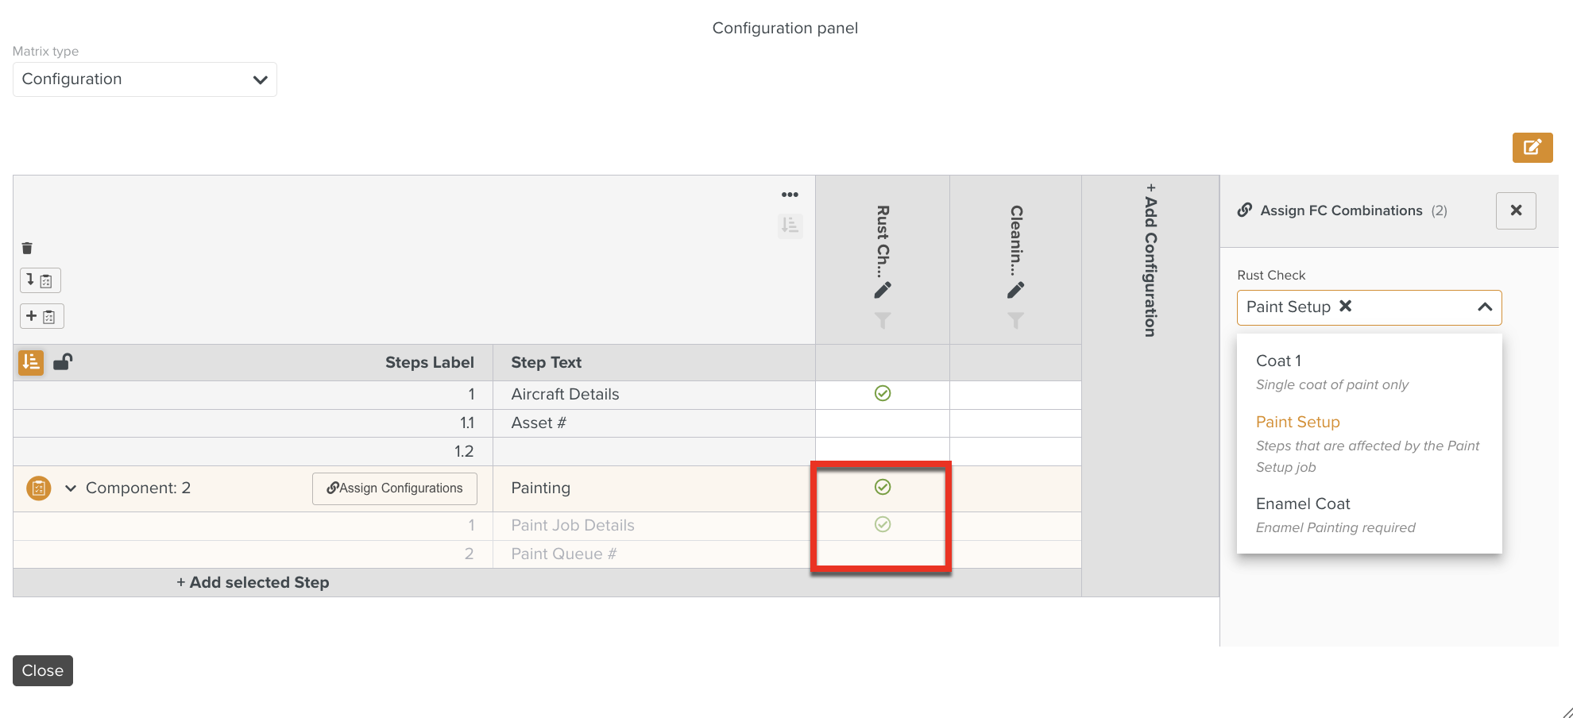Click + Add Configuration column
This screenshot has width=1573, height=718.
[1150, 261]
